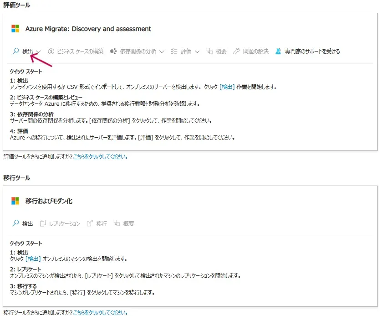Click the [検出] link in assessment quick start
The height and width of the screenshot is (316, 382).
227,87
